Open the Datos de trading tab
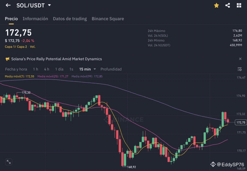 click(70, 19)
